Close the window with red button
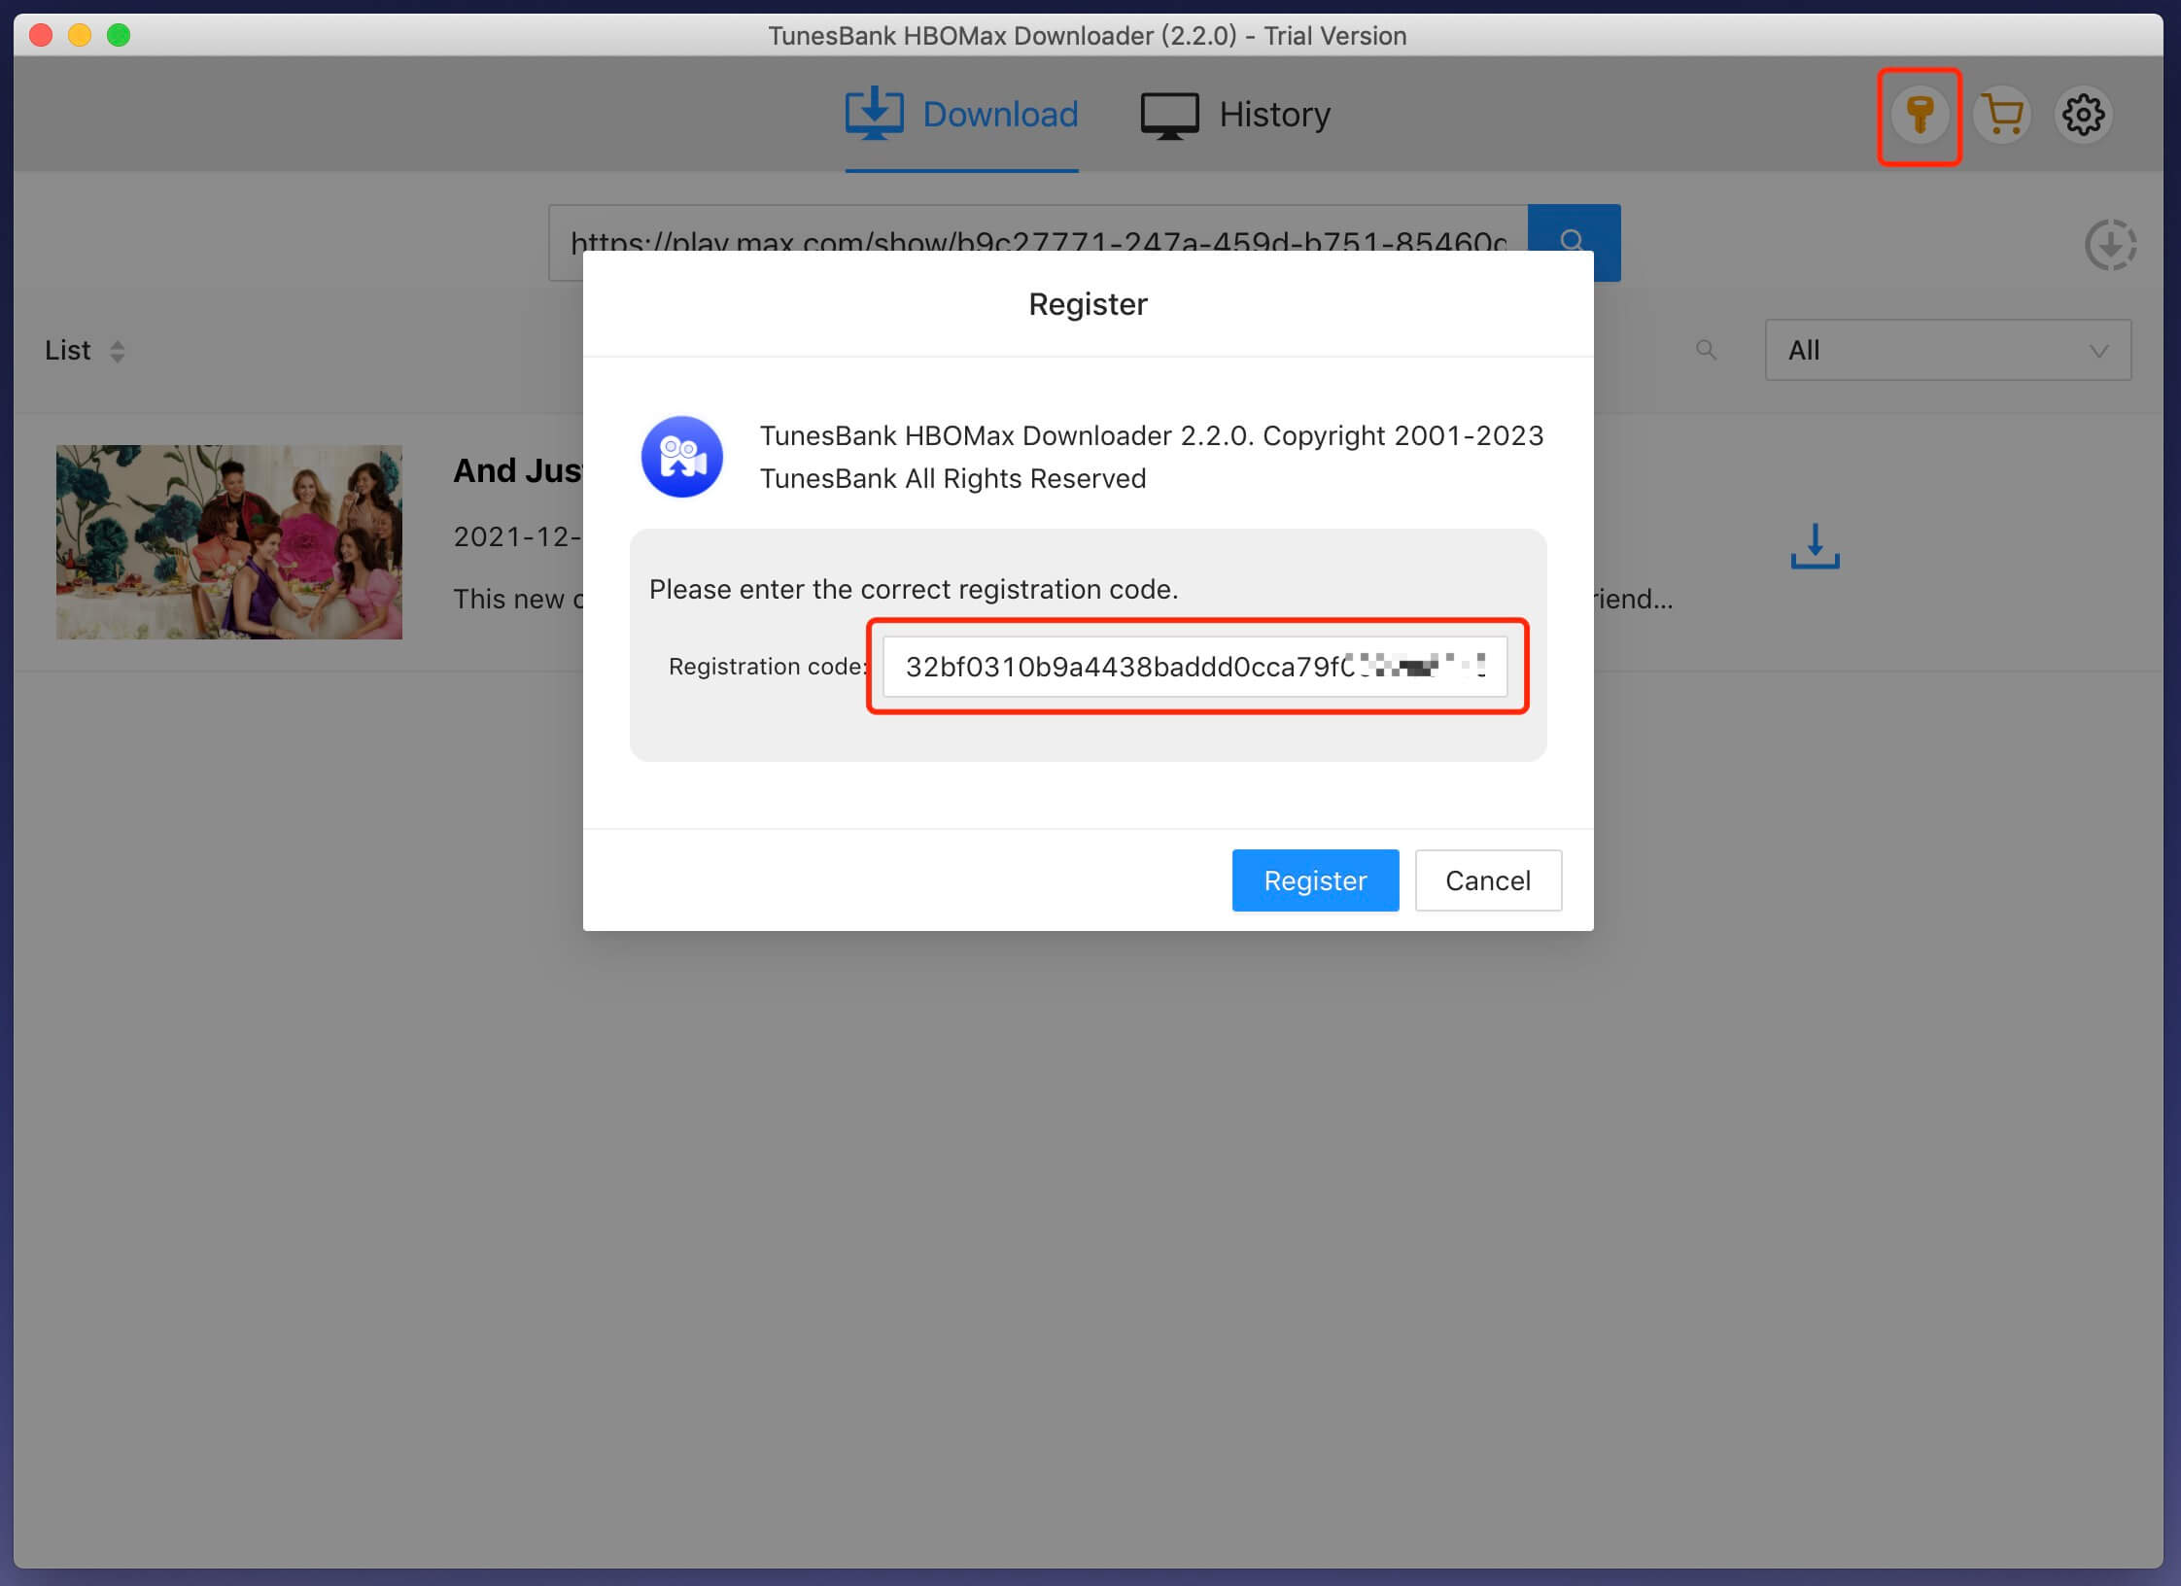Viewport: 2181px width, 1586px height. pyautogui.click(x=41, y=35)
